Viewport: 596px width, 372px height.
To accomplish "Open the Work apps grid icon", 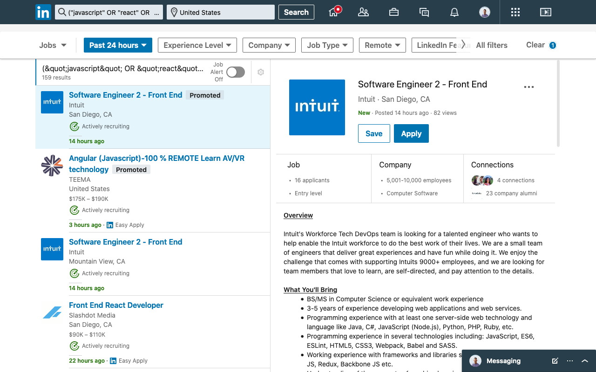I will (x=515, y=12).
